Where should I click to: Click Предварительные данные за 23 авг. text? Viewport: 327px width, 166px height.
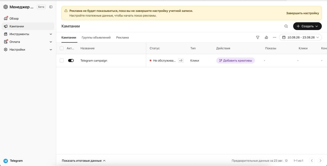point(257,161)
